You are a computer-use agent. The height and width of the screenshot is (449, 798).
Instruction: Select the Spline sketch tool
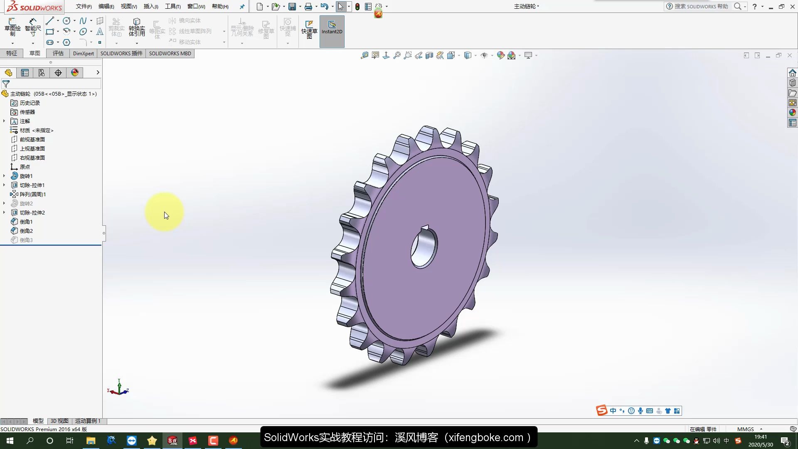click(83, 21)
